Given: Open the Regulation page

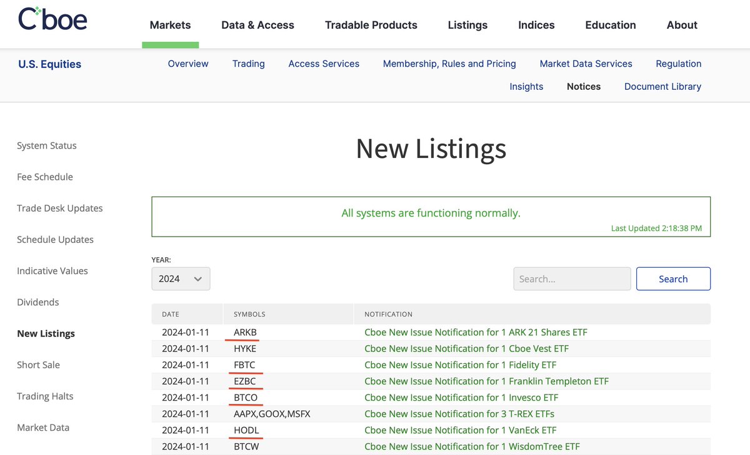Looking at the screenshot, I should pos(678,64).
